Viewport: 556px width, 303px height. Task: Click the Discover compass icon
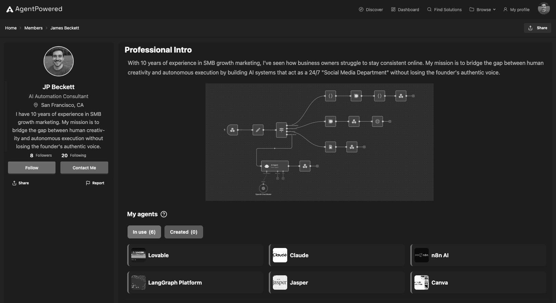pyautogui.click(x=361, y=10)
